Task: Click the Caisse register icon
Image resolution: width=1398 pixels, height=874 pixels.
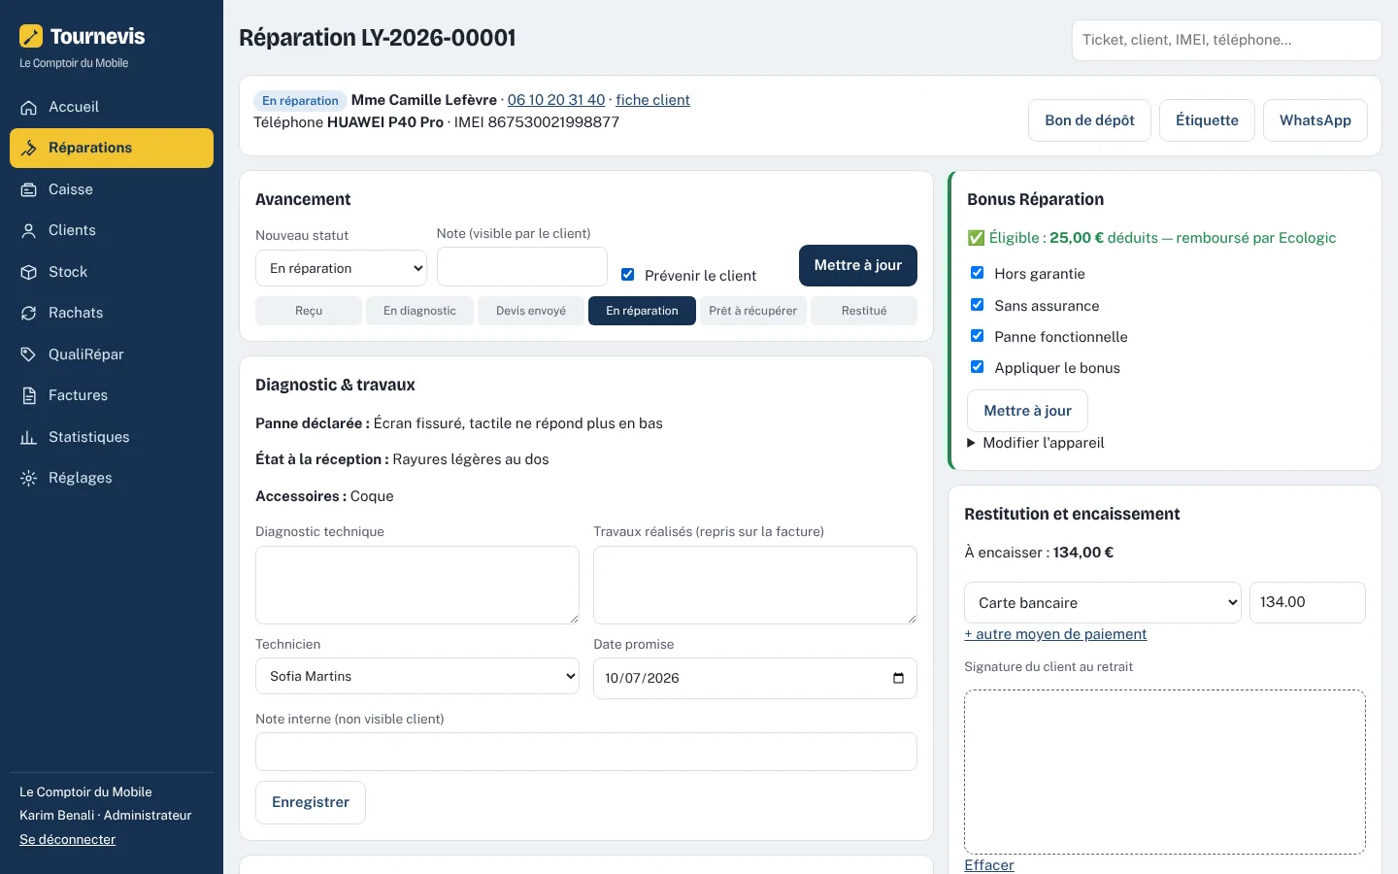Action: click(29, 190)
